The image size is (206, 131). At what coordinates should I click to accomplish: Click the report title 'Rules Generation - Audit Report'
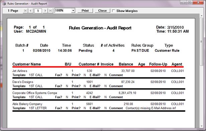coord(100,28)
